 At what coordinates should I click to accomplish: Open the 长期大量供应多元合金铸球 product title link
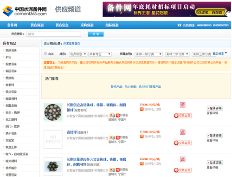click(x=97, y=162)
